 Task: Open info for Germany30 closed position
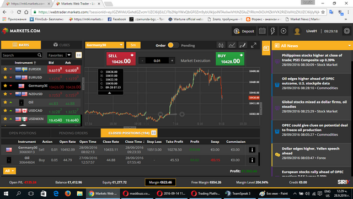(x=252, y=150)
